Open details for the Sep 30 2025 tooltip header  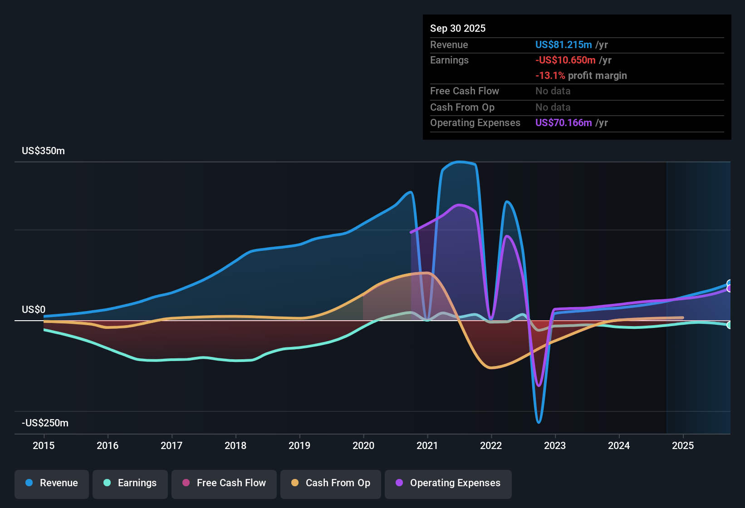[x=458, y=28]
